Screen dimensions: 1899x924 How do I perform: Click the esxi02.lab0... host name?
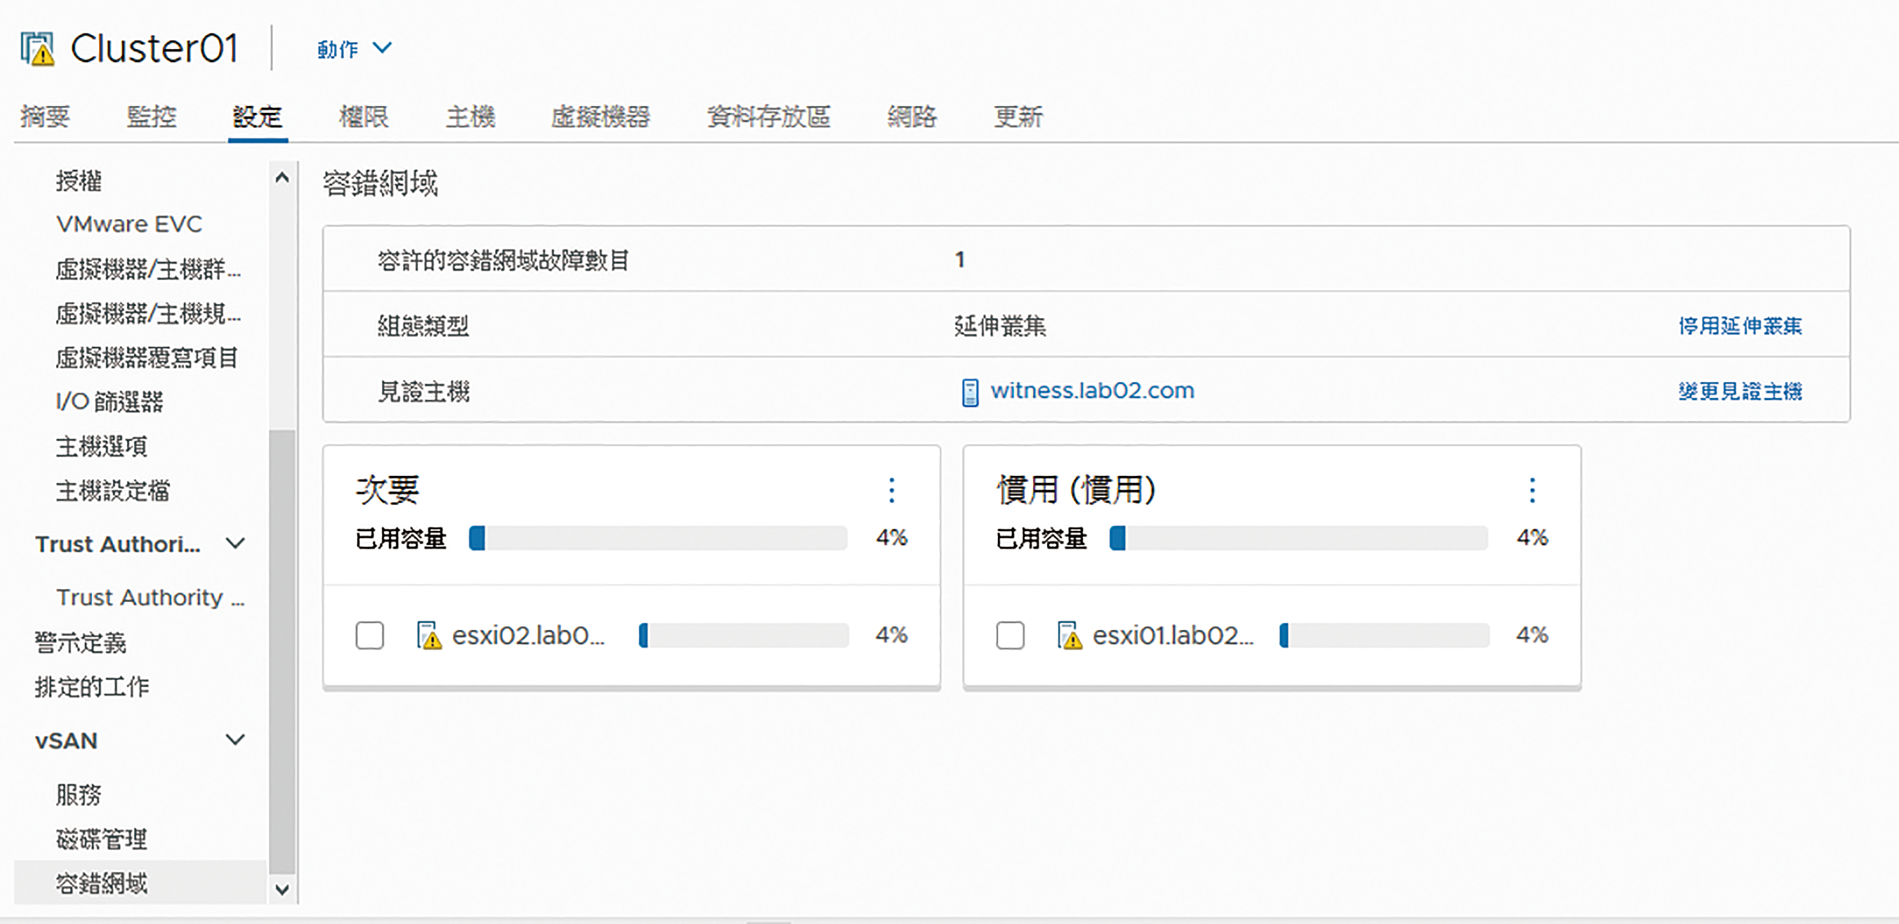(528, 635)
